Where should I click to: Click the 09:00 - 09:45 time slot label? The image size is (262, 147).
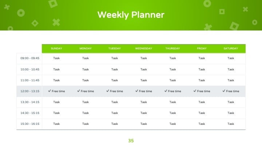pyautogui.click(x=30, y=58)
